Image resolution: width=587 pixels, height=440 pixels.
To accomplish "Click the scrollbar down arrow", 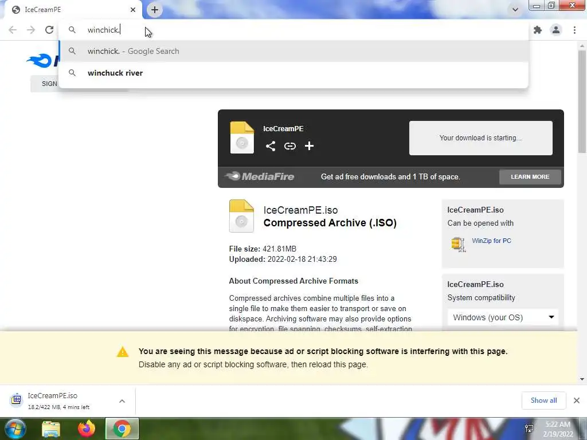I will pos(582,379).
